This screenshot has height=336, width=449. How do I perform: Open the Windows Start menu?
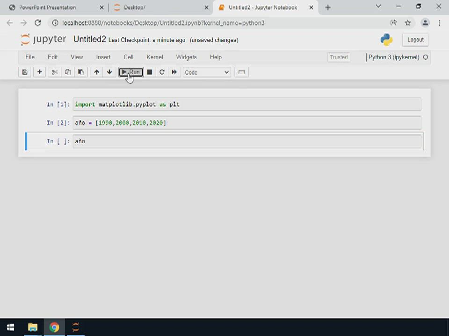[10, 327]
